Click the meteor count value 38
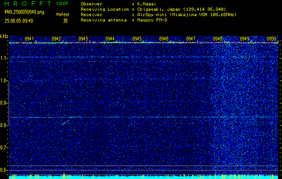The width and height of the screenshot is (282, 179). pyautogui.click(x=65, y=21)
